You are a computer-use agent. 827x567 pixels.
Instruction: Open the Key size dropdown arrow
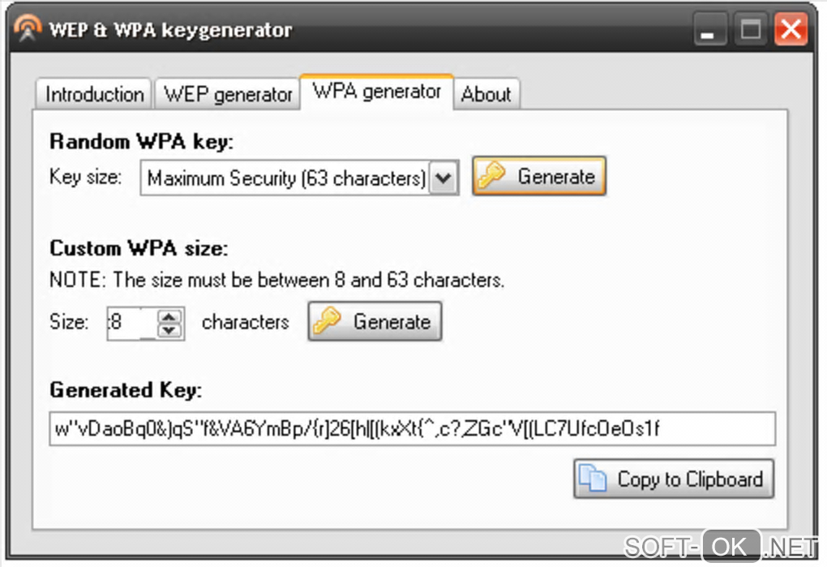pos(443,178)
